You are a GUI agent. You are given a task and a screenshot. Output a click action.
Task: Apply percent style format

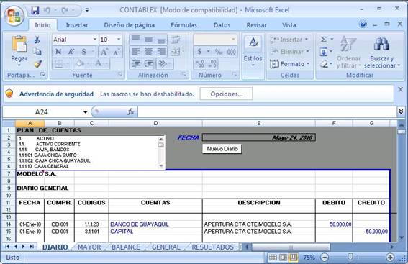218,52
